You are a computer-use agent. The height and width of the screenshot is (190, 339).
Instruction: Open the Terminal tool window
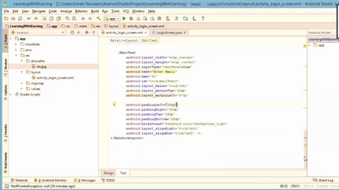click(19, 180)
